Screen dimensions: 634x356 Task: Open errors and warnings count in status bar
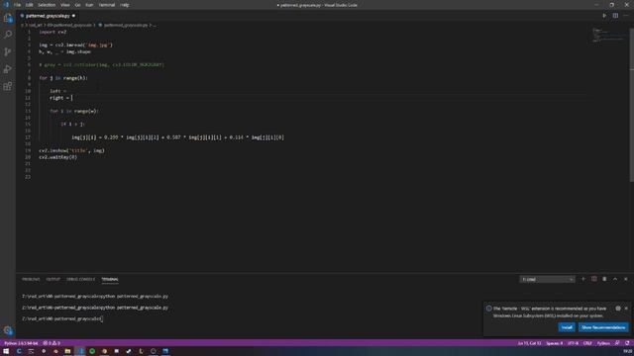point(52,343)
